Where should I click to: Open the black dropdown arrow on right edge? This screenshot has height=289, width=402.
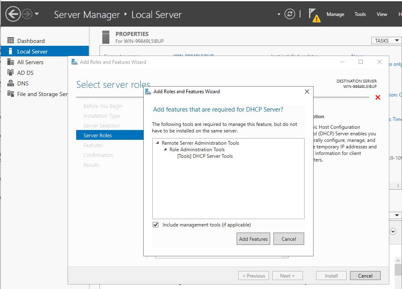point(397,215)
